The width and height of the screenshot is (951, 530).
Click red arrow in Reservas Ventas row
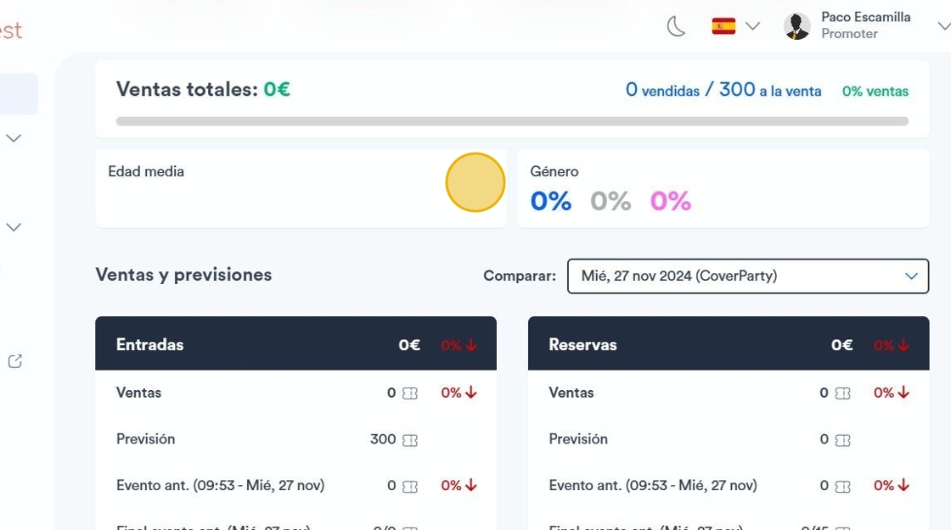point(903,393)
